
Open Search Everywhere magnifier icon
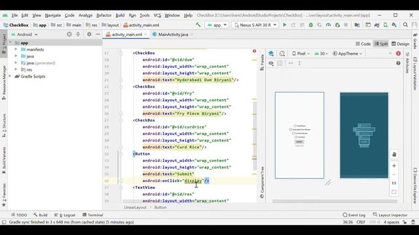(405, 25)
